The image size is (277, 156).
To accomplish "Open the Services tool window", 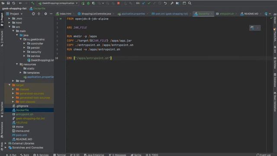I will pos(41,155).
